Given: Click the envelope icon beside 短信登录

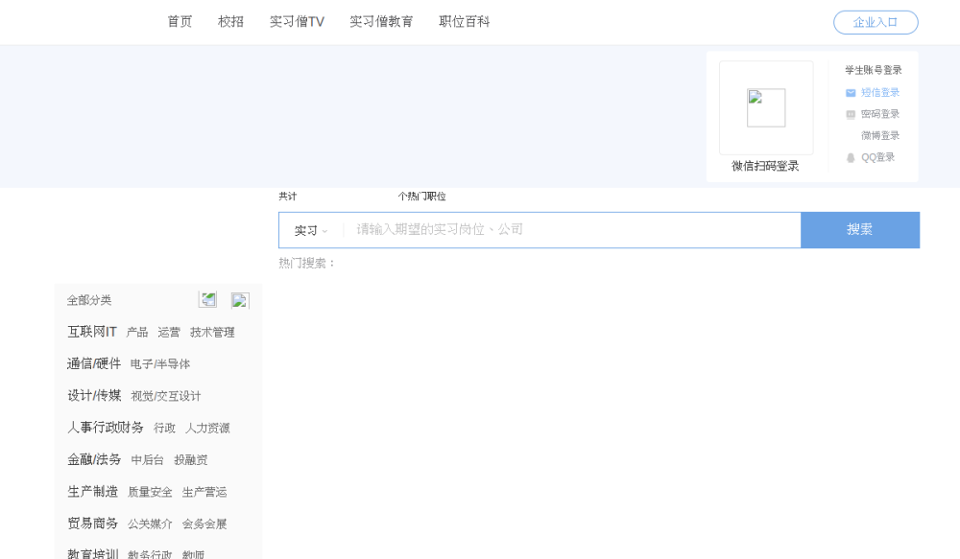Looking at the screenshot, I should click(x=851, y=93).
